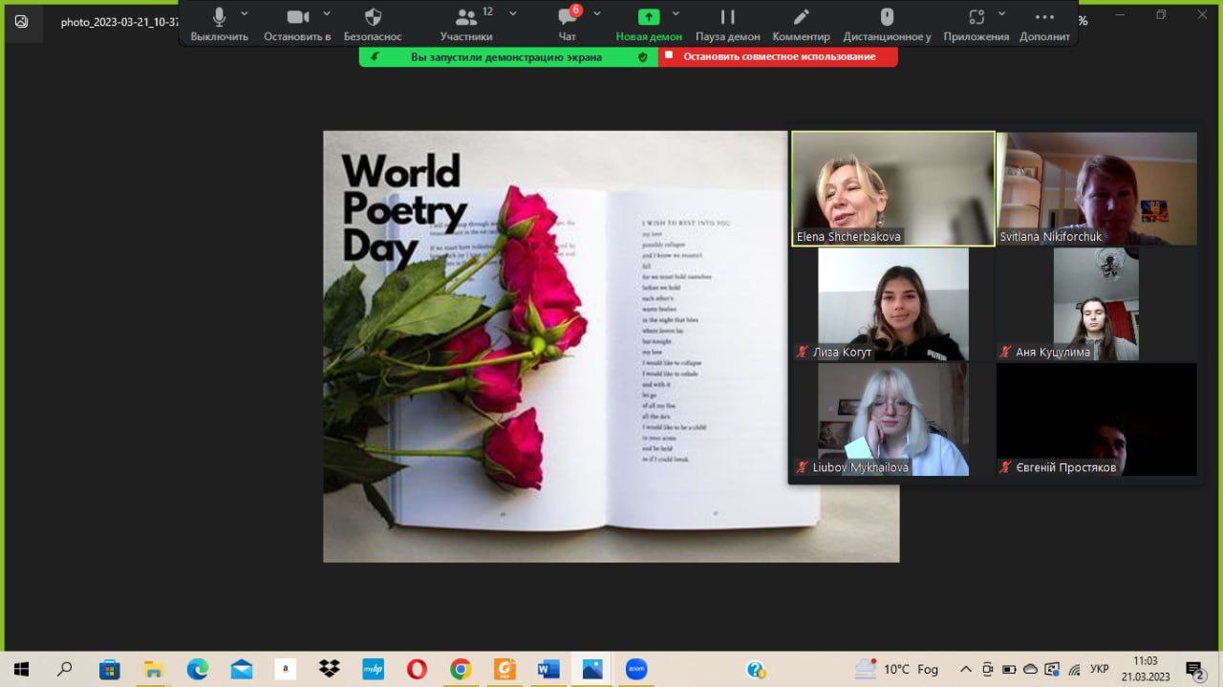Expand the arrow next to Participants
The image size is (1223, 687).
[513, 13]
